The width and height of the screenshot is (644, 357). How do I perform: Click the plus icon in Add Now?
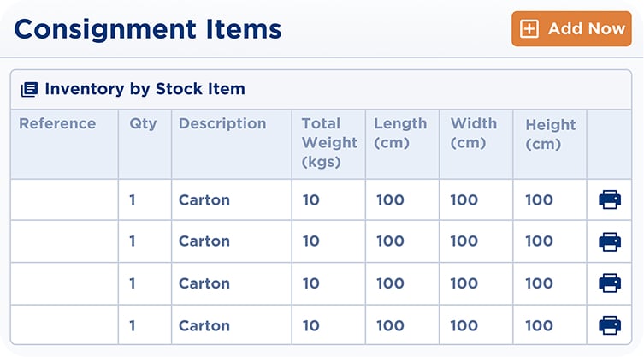530,29
